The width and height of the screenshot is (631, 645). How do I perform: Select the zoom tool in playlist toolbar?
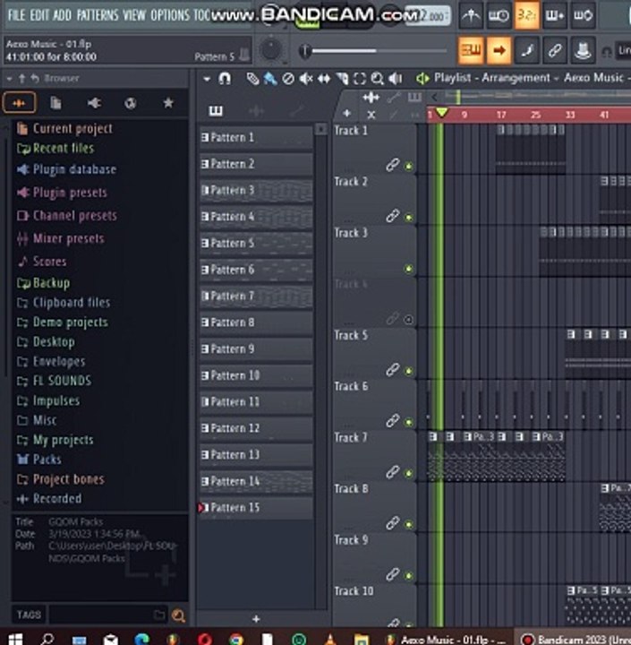(x=377, y=78)
